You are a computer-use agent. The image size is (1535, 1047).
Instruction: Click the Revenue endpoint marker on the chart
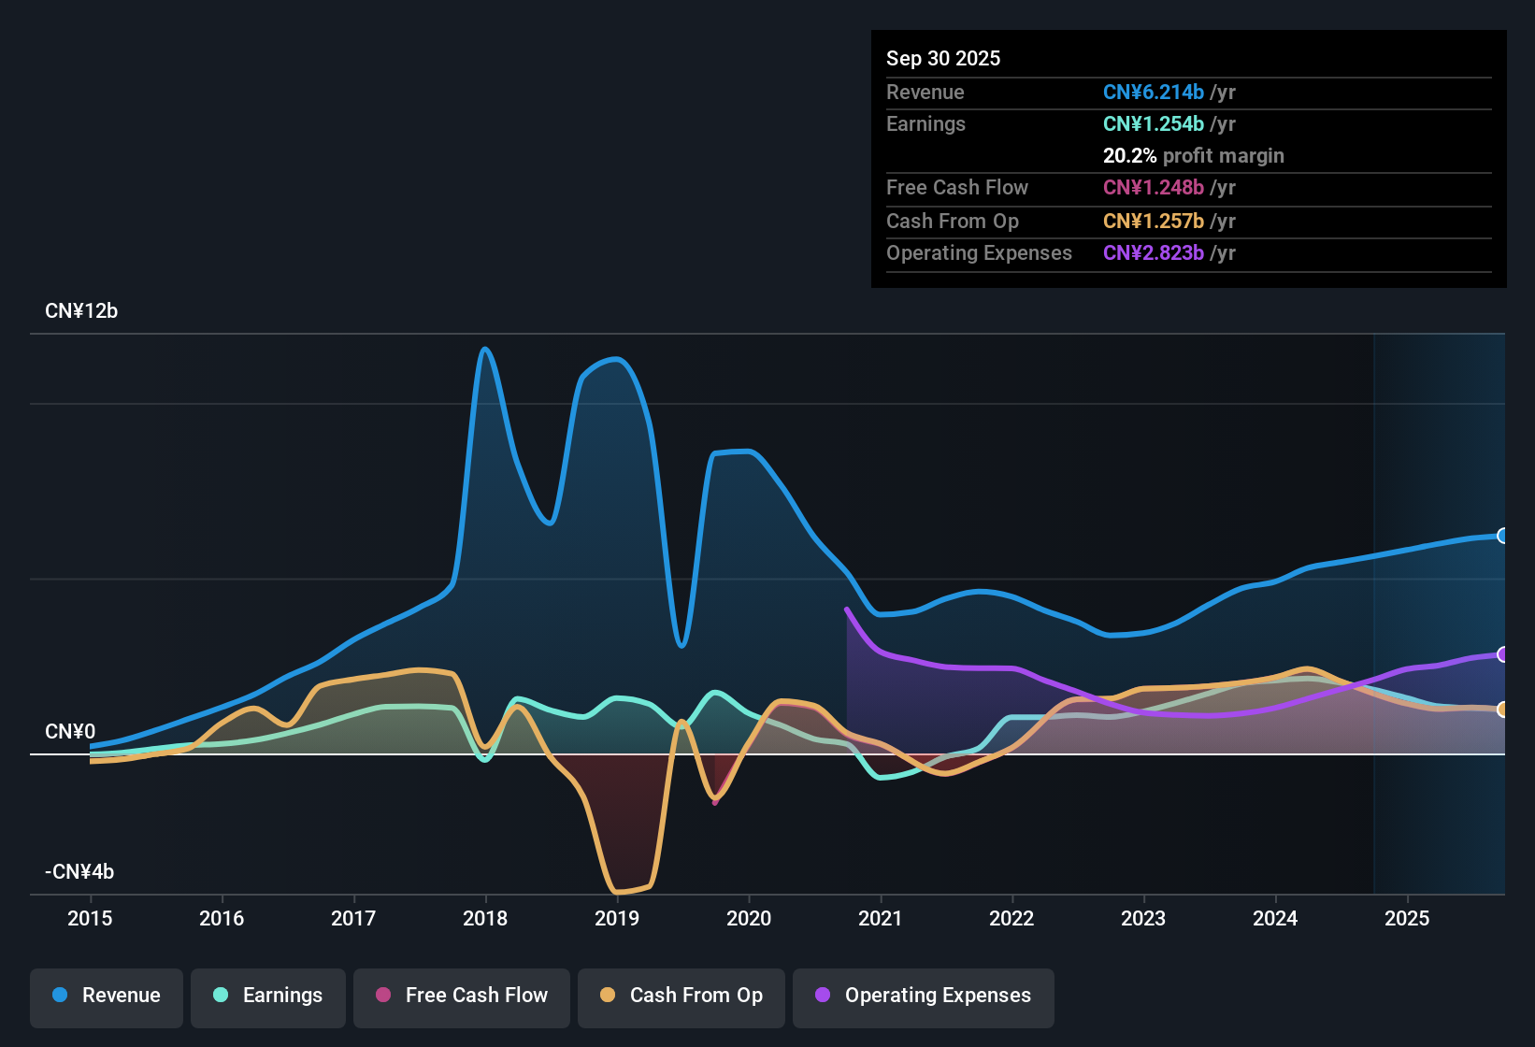(1503, 535)
